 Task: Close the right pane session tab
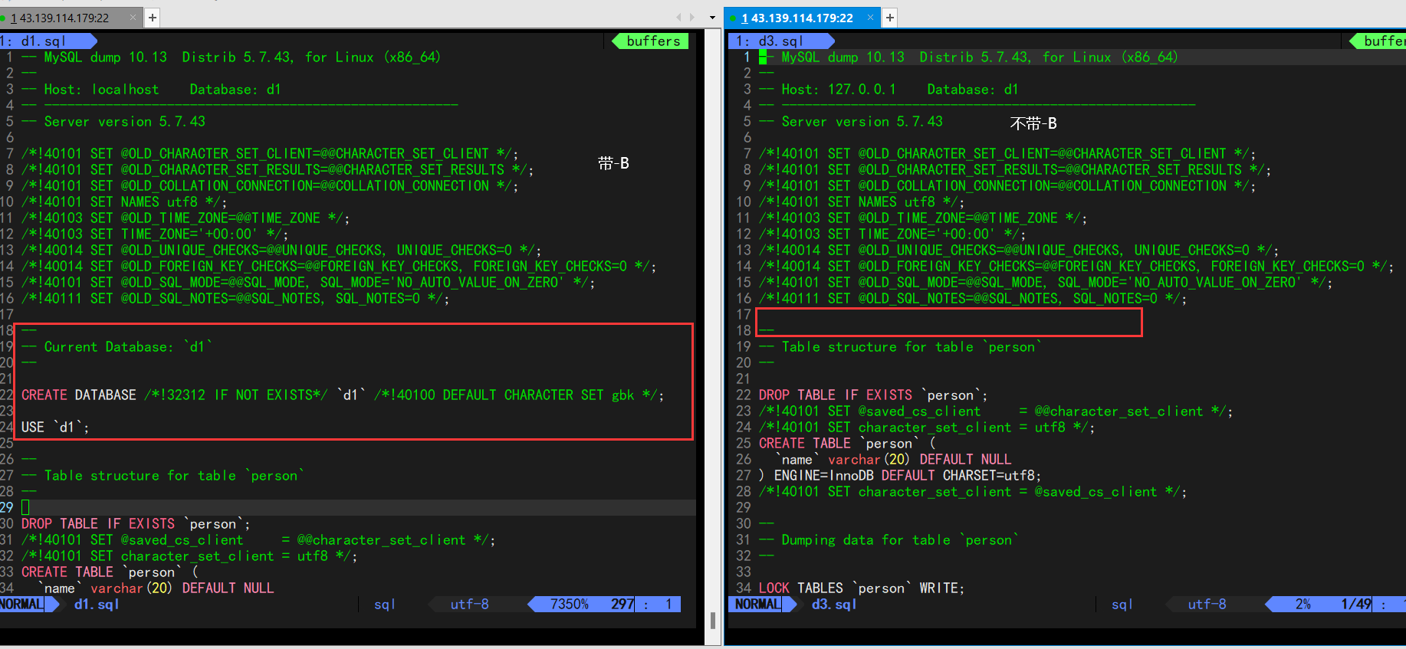tap(870, 18)
